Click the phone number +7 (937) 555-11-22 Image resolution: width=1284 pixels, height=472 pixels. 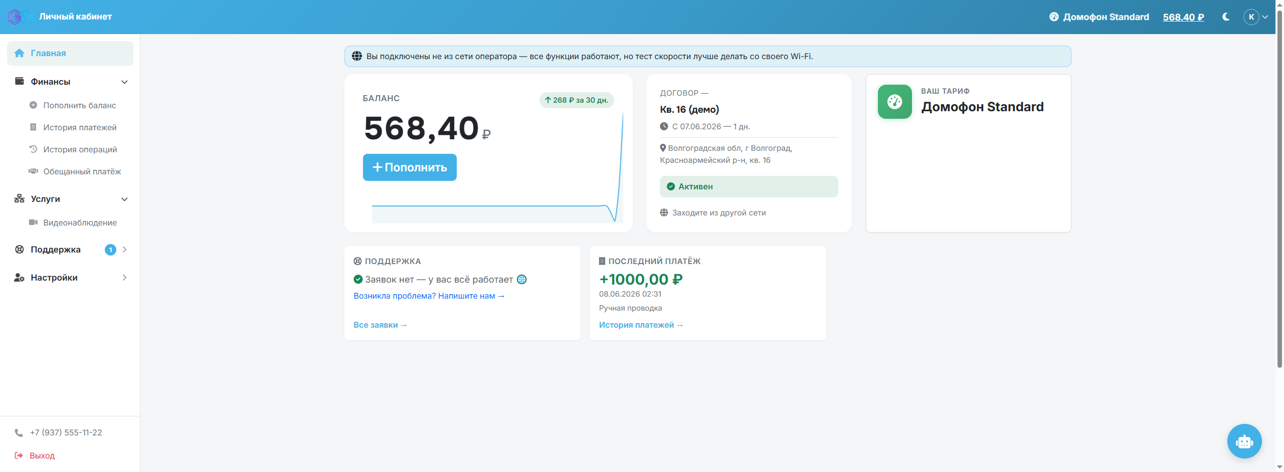pyautogui.click(x=66, y=432)
